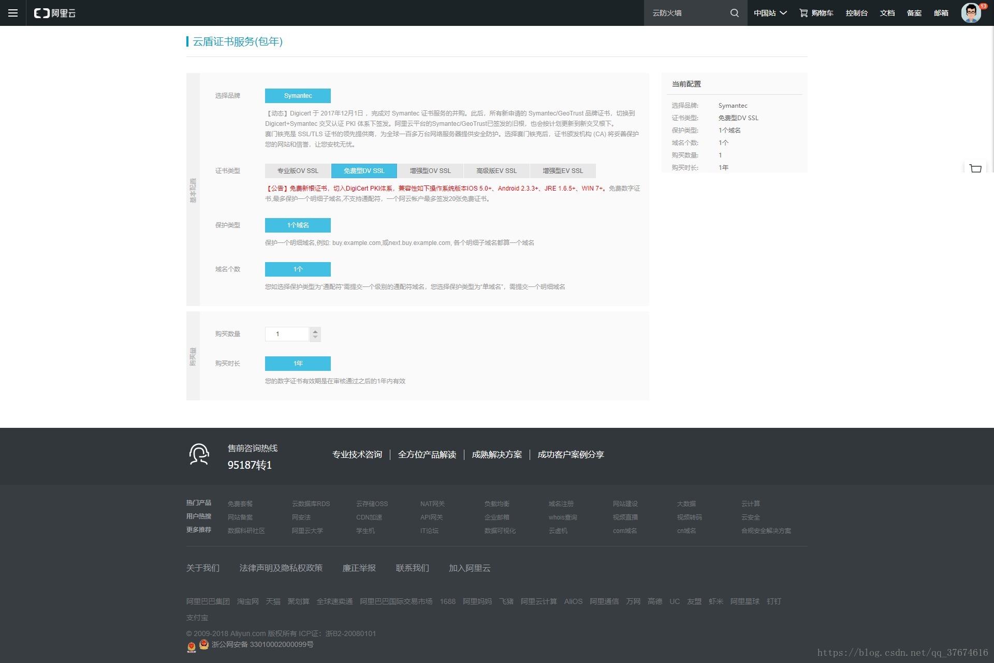Click 支付宝 footer link
This screenshot has height=663, width=994.
pyautogui.click(x=197, y=618)
